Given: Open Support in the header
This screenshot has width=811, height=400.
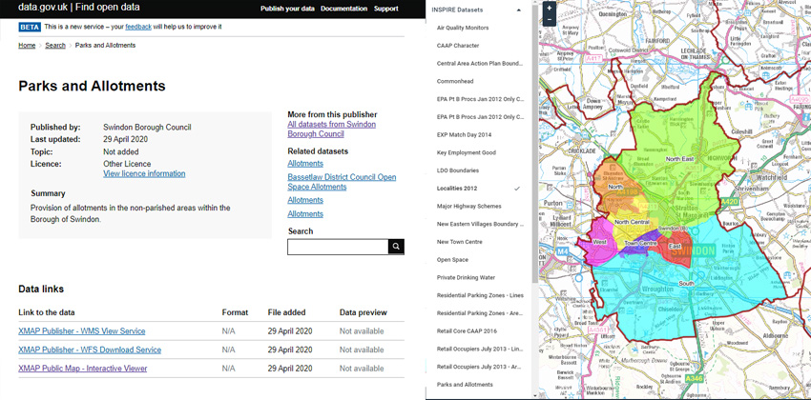Looking at the screenshot, I should (x=385, y=9).
